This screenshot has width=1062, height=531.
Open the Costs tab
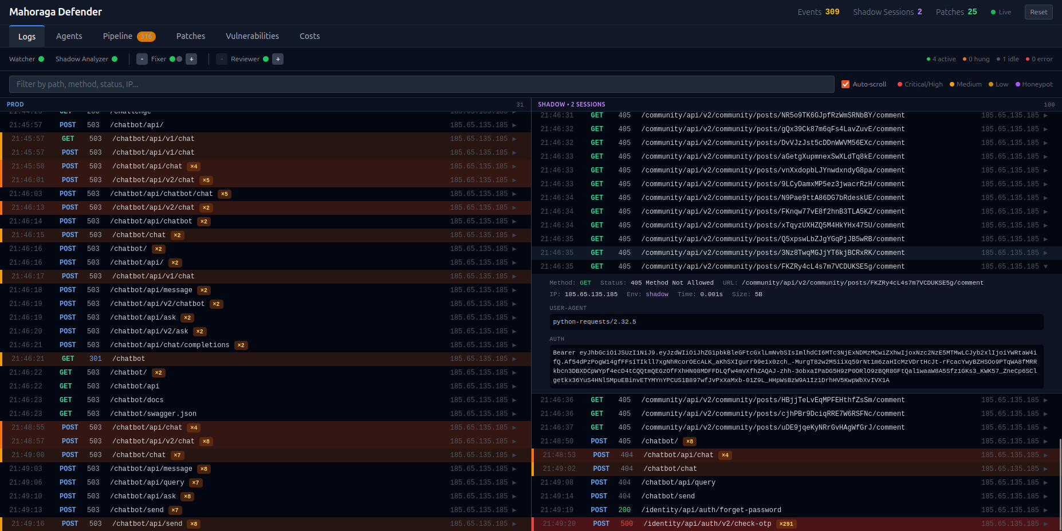(309, 36)
